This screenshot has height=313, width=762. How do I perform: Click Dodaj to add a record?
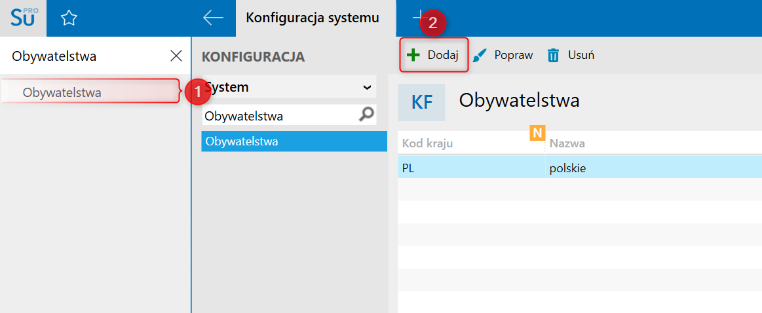(x=434, y=55)
